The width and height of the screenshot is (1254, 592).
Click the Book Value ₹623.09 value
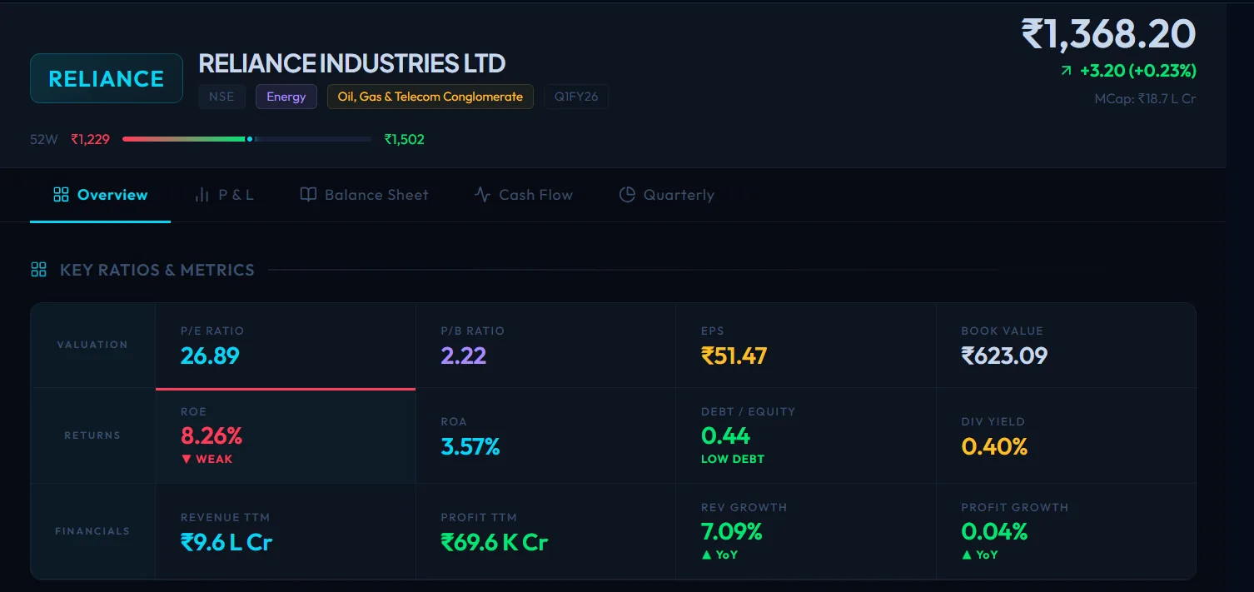click(1004, 356)
